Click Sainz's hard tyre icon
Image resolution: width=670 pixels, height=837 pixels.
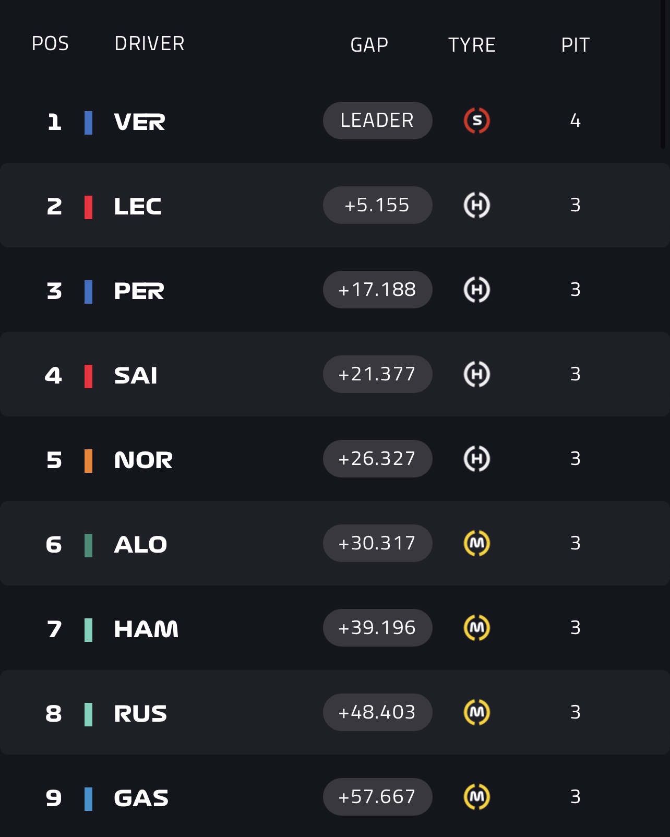tap(476, 374)
